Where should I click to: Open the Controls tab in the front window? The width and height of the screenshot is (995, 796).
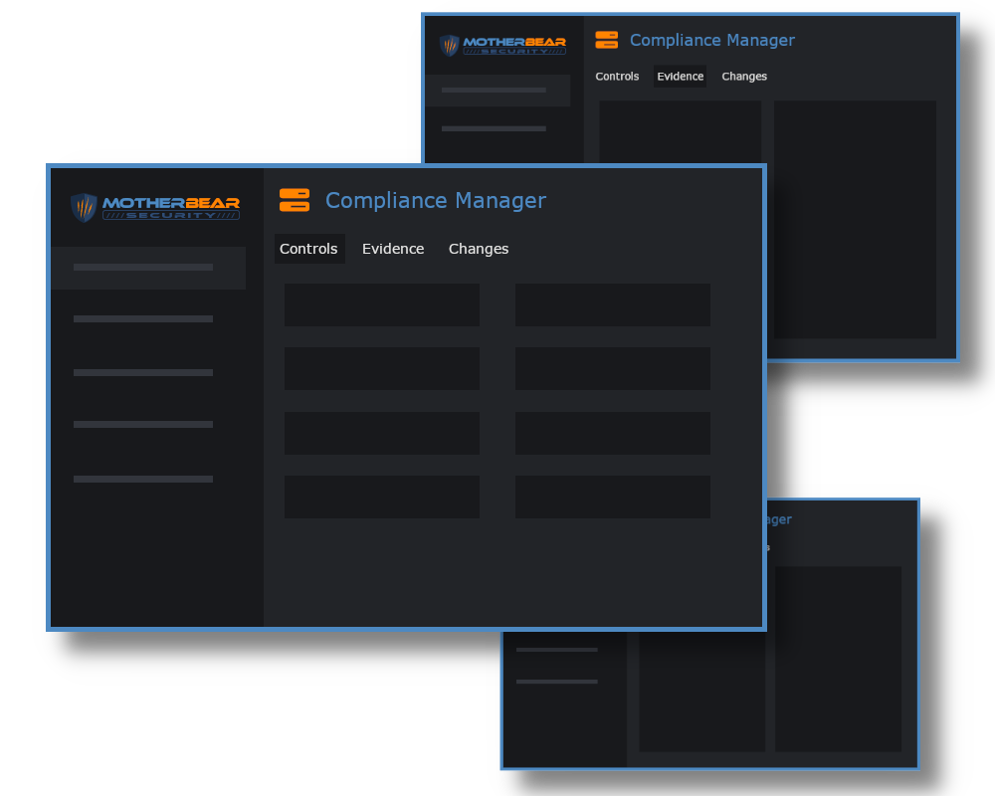309,249
